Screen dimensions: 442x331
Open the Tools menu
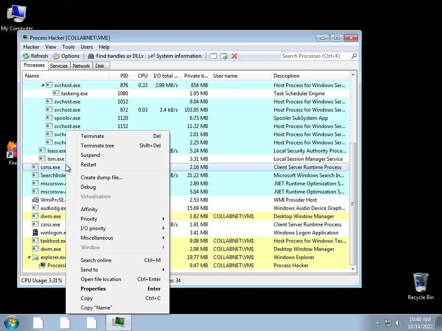pyautogui.click(x=69, y=47)
